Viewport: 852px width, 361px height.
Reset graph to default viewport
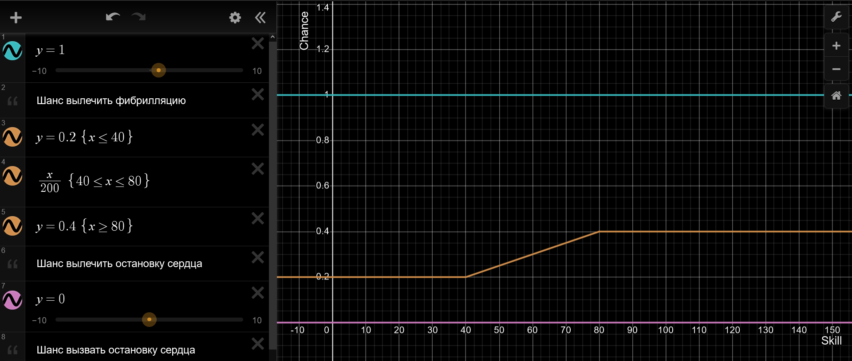(x=836, y=96)
